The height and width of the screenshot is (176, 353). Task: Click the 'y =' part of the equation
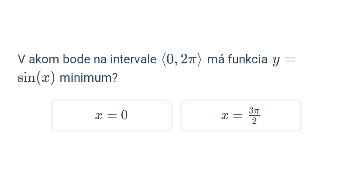tap(284, 60)
